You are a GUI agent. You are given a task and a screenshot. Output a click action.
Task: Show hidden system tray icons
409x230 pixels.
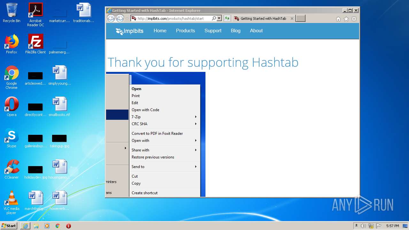(x=356, y=226)
